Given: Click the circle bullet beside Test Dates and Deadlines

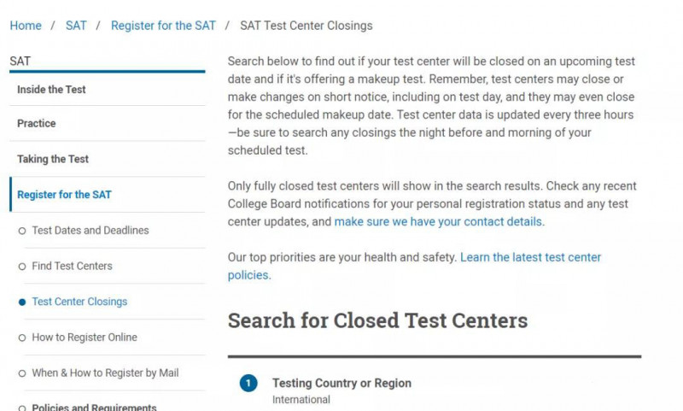Looking at the screenshot, I should point(22,231).
